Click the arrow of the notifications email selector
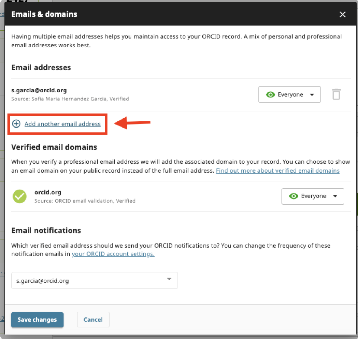The height and width of the screenshot is (339, 358). click(169, 279)
